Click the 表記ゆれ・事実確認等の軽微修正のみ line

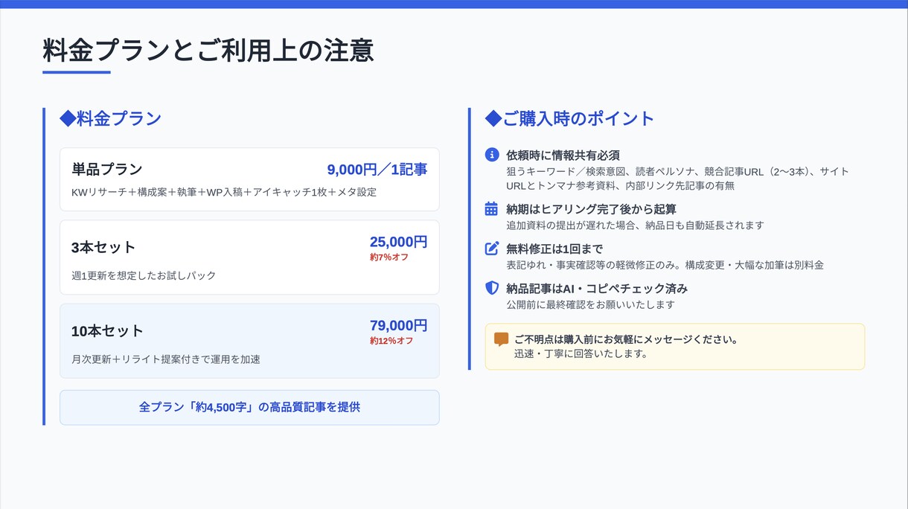[665, 265]
